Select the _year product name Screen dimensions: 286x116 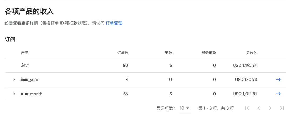tap(29, 80)
